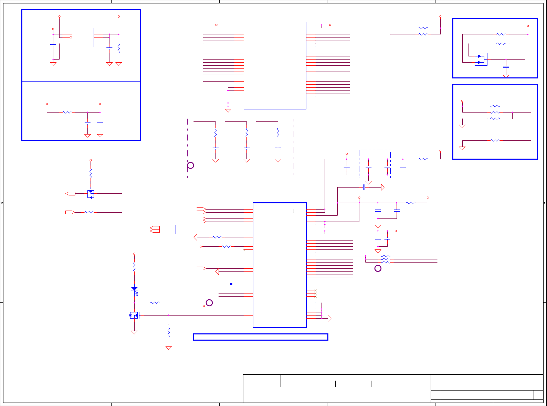Click the purple circle left of the thick IC

[x=209, y=303]
